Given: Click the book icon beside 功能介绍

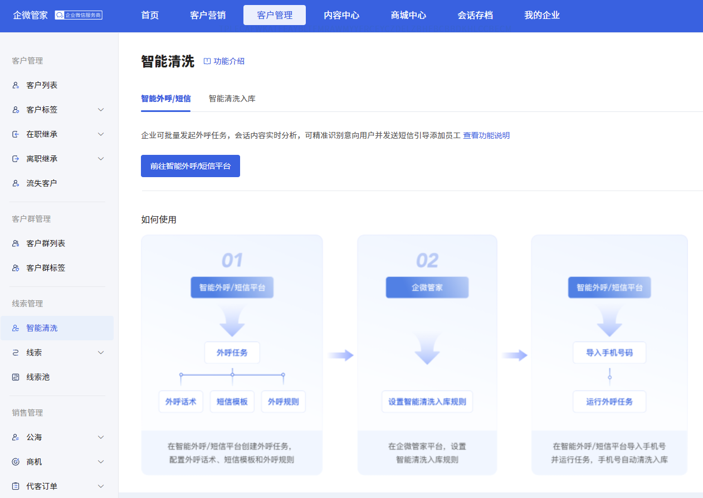Looking at the screenshot, I should (x=207, y=61).
